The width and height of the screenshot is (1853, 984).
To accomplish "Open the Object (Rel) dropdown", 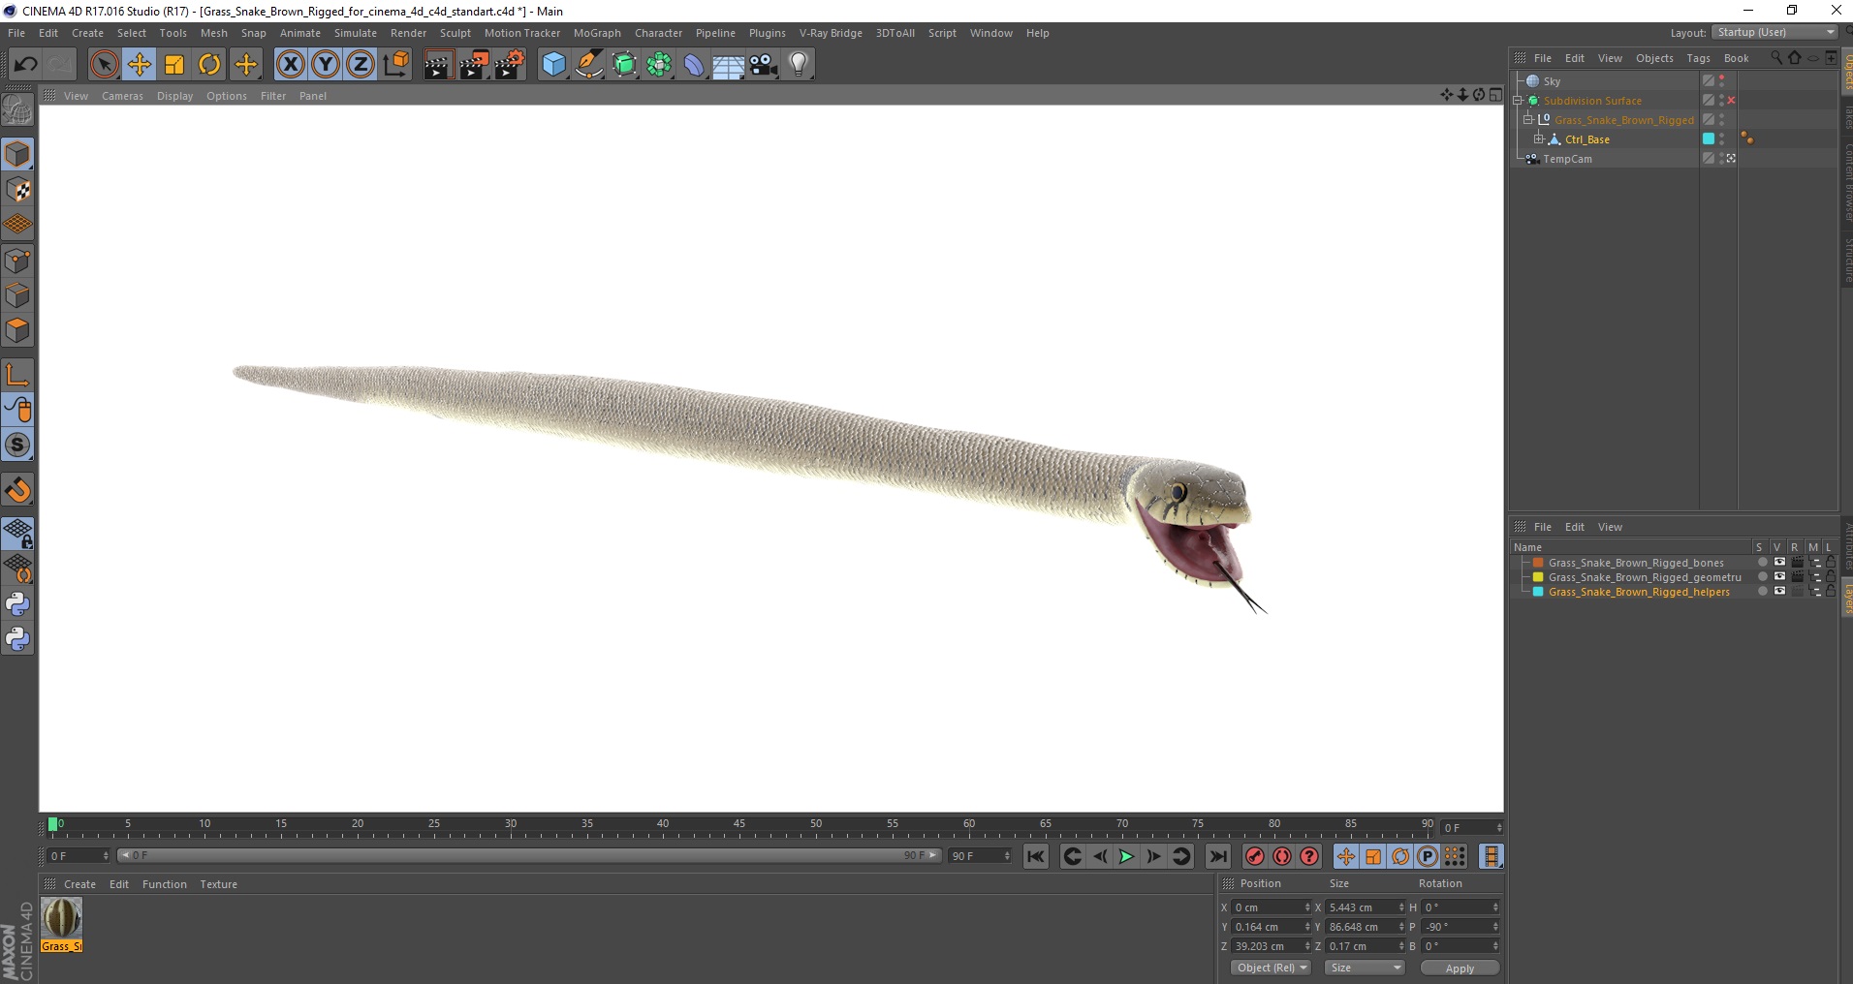I will coord(1271,968).
